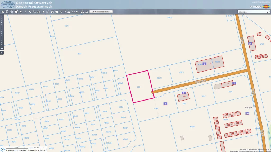Click the ok button beside coordinates
The image size is (271, 152).
3,150
